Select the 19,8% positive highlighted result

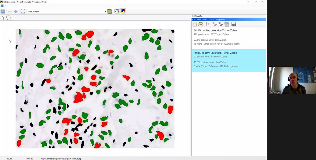[229, 61]
